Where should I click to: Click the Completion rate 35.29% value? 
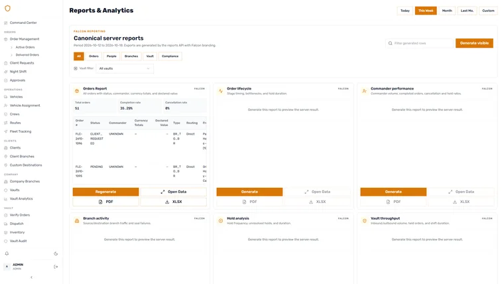[x=126, y=108]
